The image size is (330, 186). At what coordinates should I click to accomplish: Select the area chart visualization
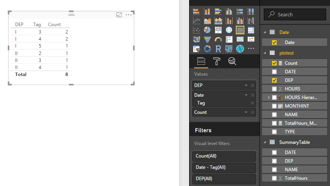click(x=207, y=21)
